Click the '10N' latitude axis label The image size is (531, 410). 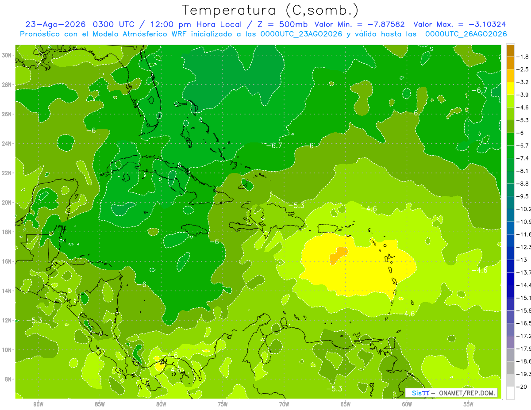8,350
